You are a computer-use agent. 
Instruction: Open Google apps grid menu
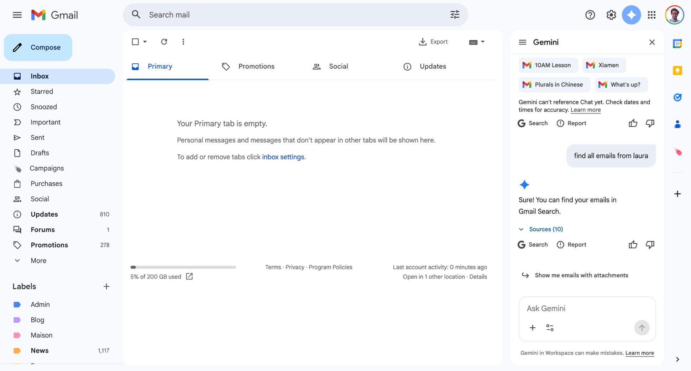point(652,15)
